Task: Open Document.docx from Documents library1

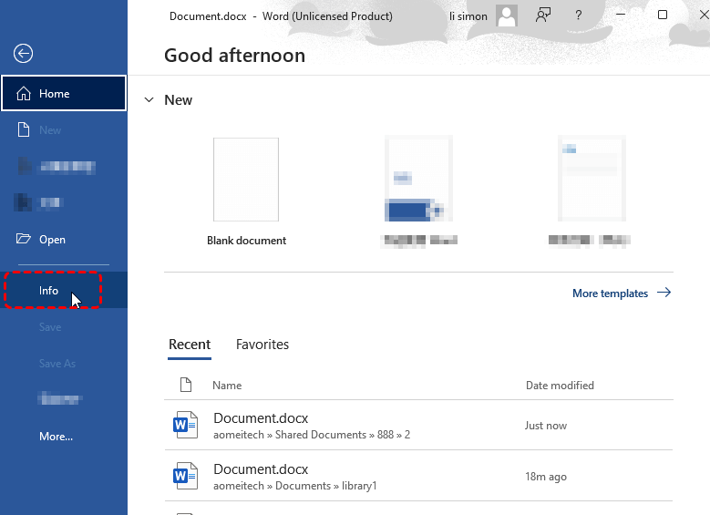Action: pyautogui.click(x=418, y=476)
